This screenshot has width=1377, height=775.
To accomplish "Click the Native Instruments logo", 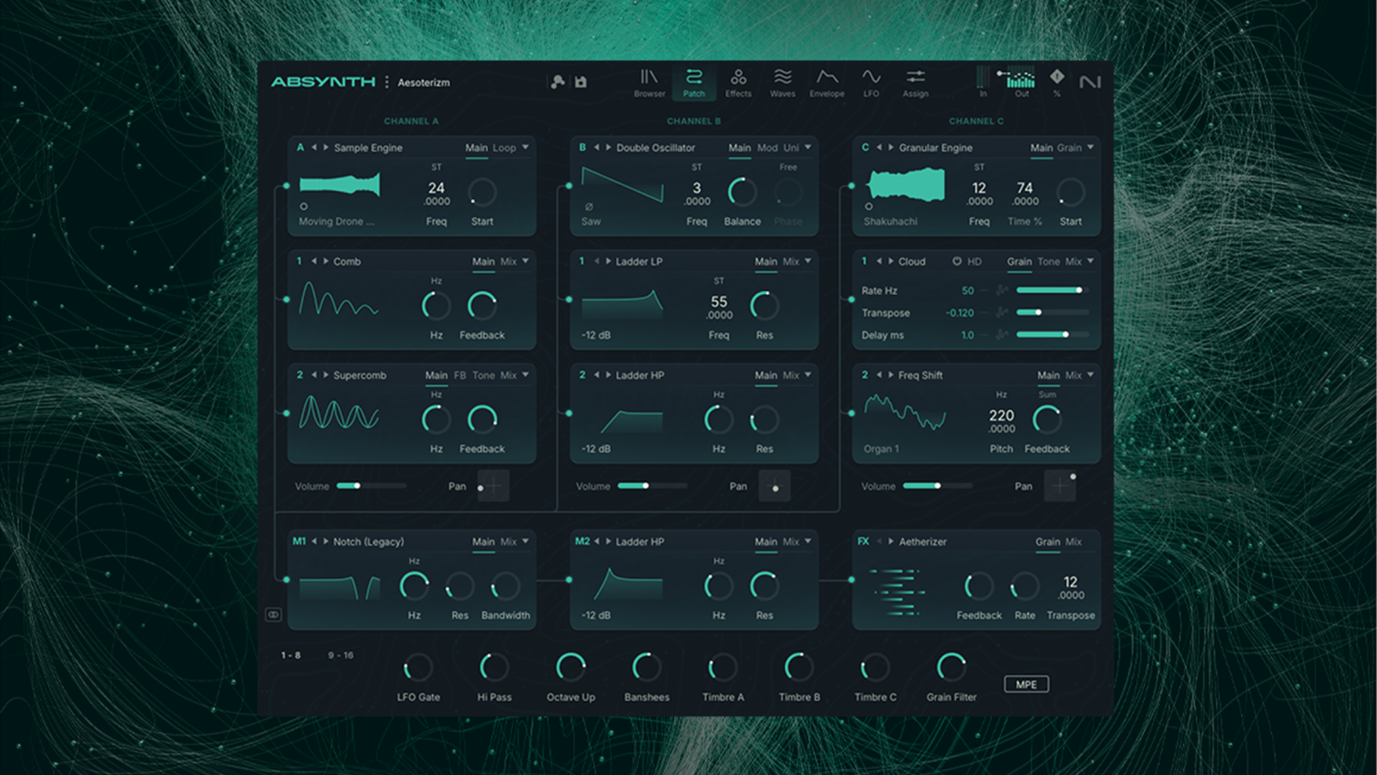I will click(1090, 82).
